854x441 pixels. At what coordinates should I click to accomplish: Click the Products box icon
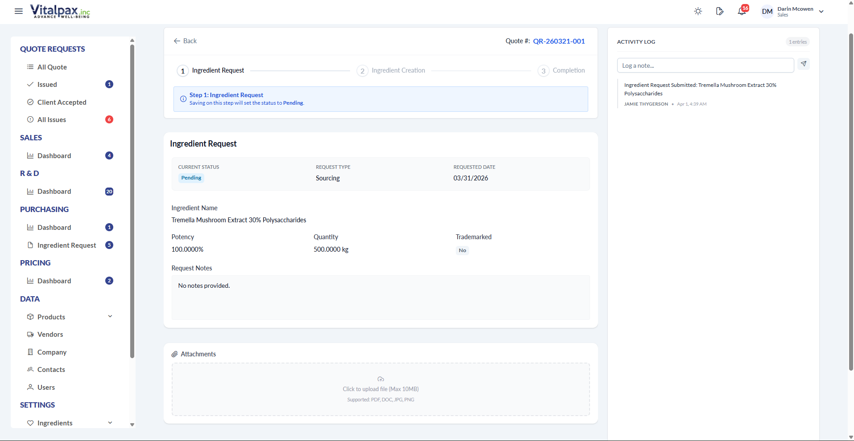coord(30,317)
